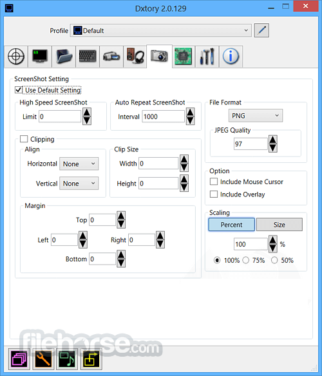Expand the Horizontal align dropdown
Image resolution: width=322 pixels, height=376 pixels.
[x=79, y=164]
